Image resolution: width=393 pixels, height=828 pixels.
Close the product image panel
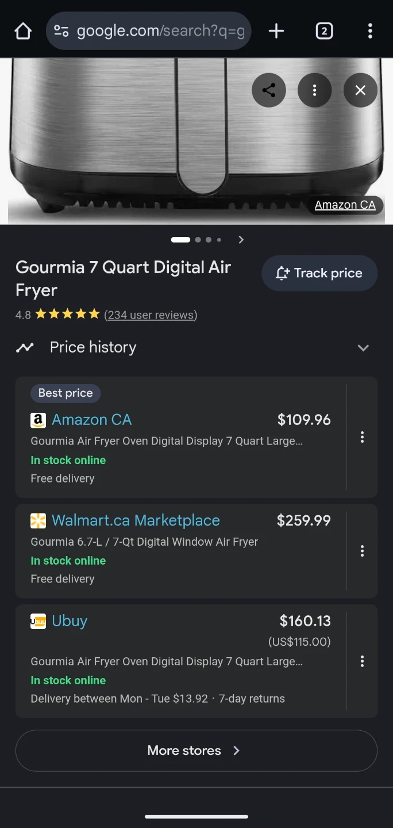tap(360, 90)
